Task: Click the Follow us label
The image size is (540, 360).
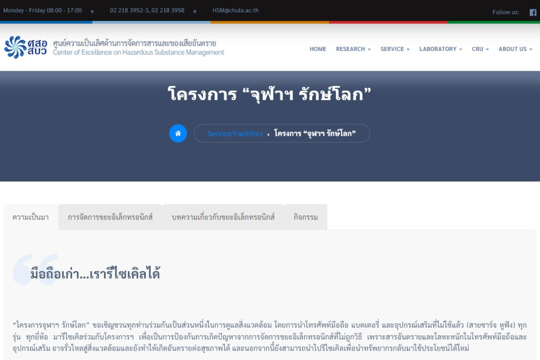Action: click(x=505, y=12)
